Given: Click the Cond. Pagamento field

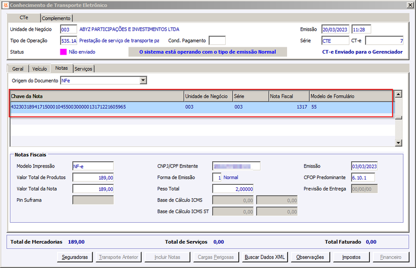Looking at the screenshot, I should [217, 41].
